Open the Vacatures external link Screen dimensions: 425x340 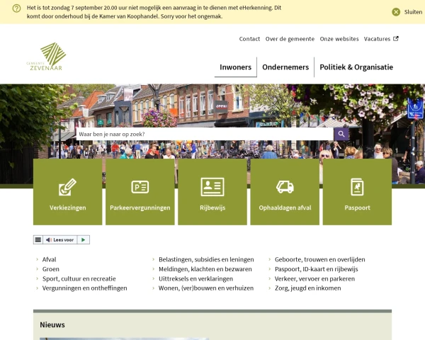click(380, 39)
